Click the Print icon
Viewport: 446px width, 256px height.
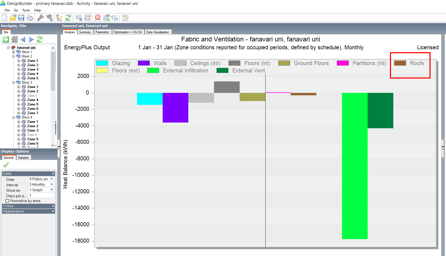click(30, 18)
